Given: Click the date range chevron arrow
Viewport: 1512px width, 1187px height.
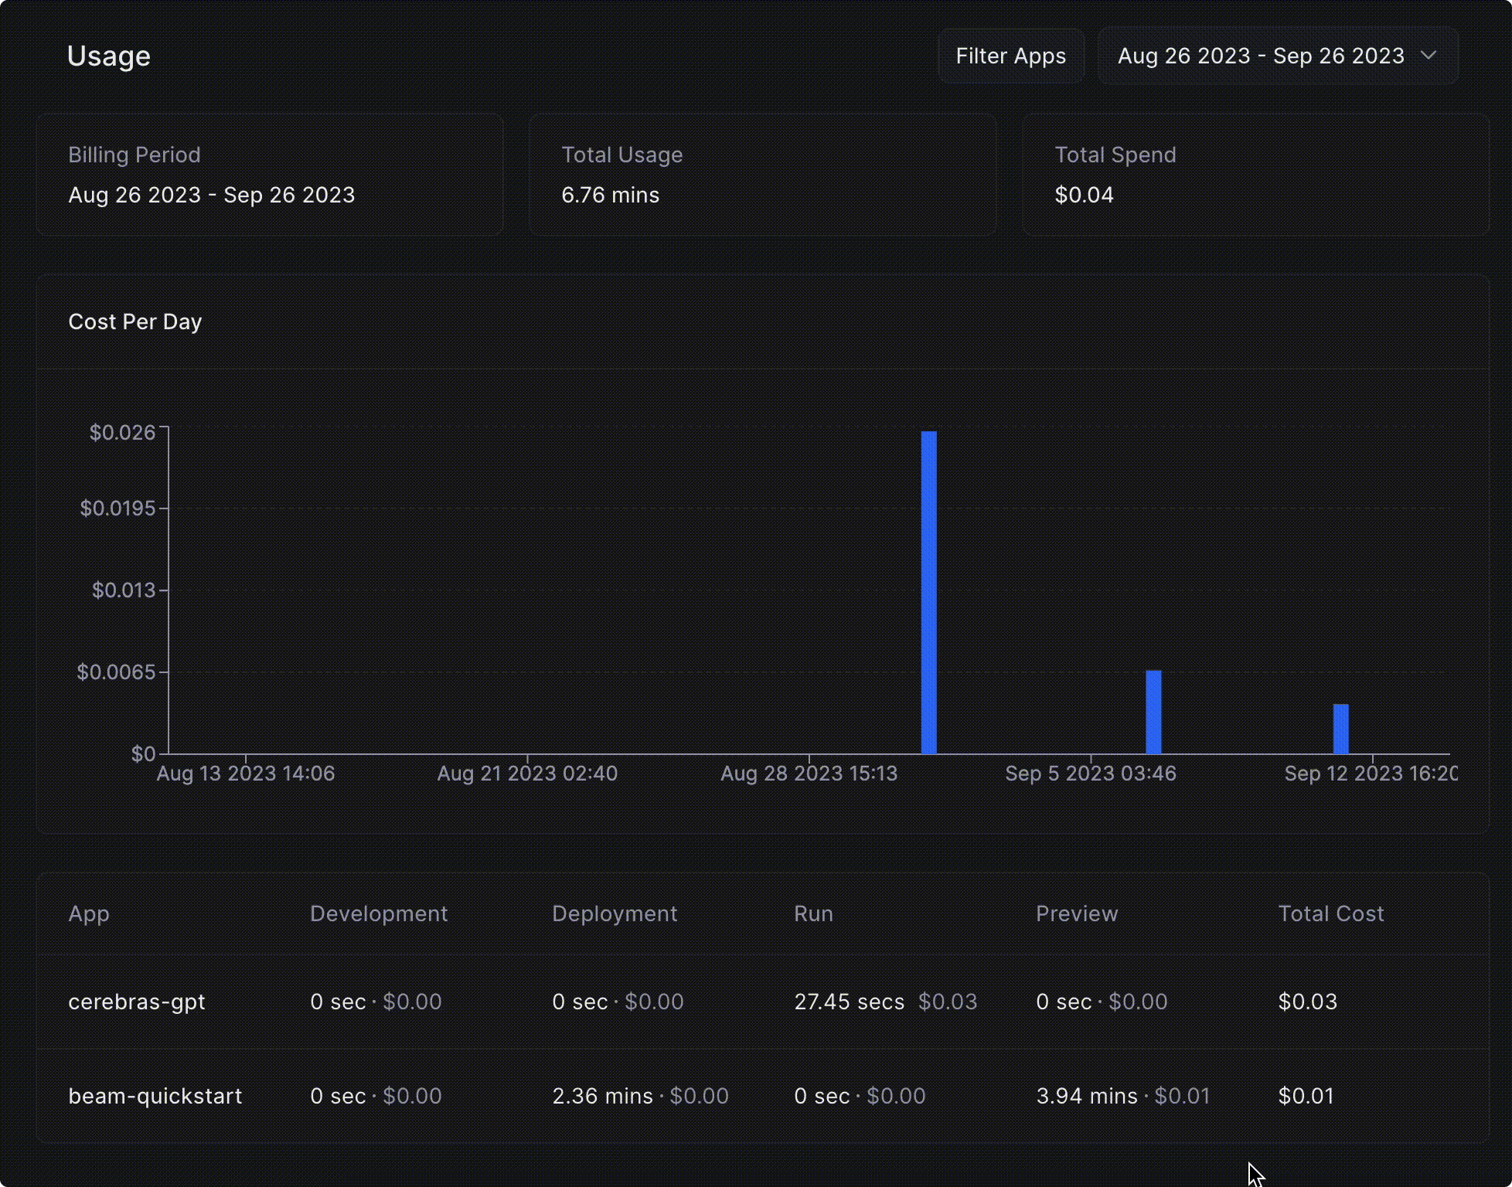Looking at the screenshot, I should 1429,56.
